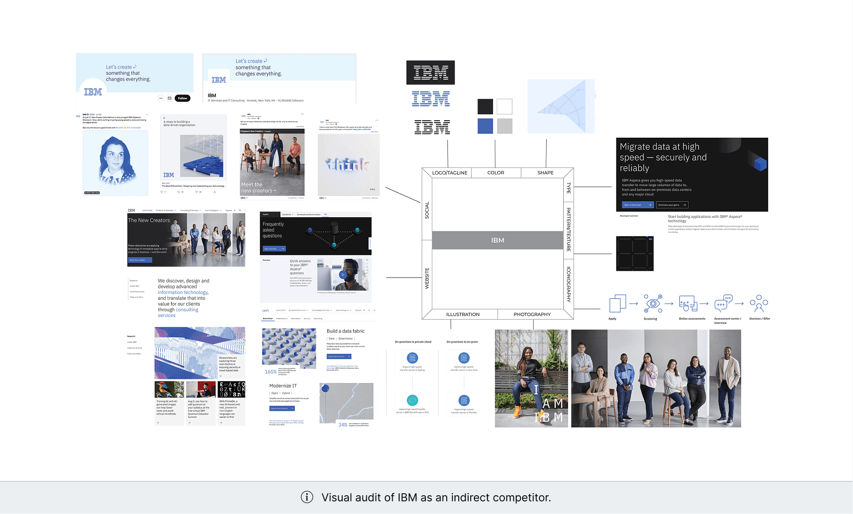Click the teal Aspera server diagram icon

coord(412,400)
